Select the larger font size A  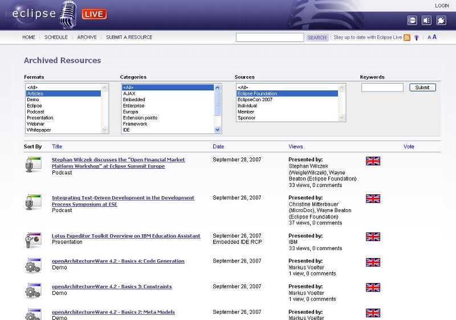pyautogui.click(x=434, y=37)
